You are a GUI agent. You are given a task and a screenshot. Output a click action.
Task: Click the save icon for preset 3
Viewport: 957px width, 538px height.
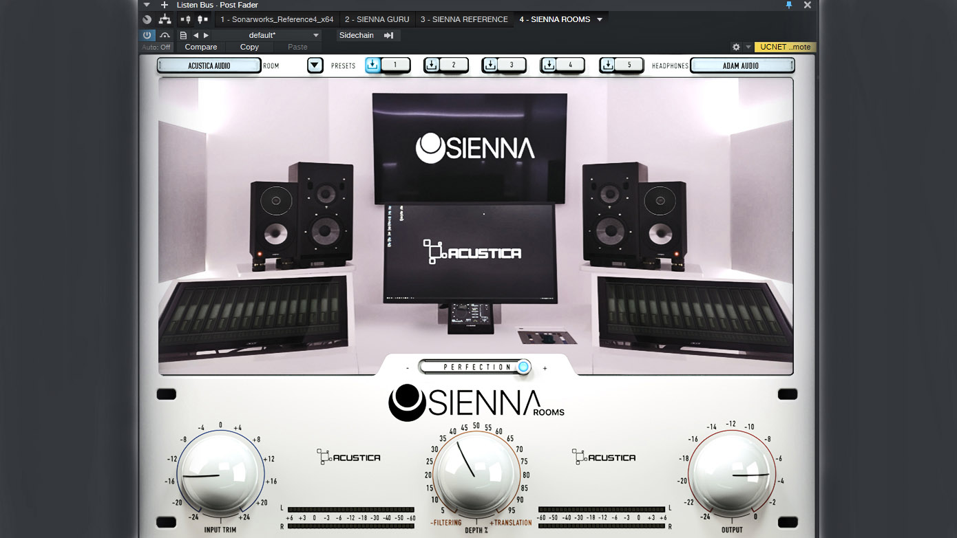click(x=490, y=65)
